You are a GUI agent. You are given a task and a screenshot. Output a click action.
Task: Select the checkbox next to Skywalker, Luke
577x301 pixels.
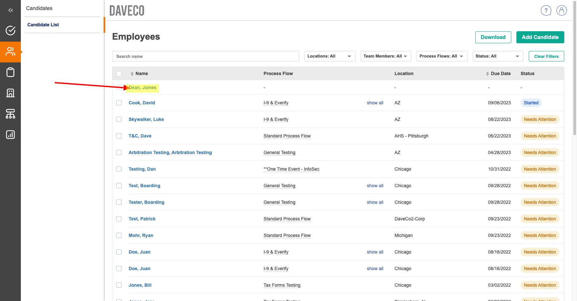coord(119,119)
